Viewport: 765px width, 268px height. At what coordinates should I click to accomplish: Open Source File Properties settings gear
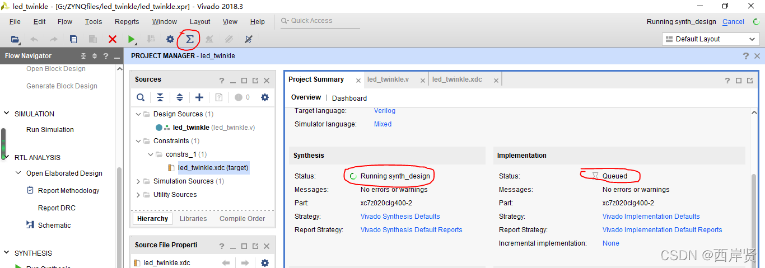(x=265, y=263)
